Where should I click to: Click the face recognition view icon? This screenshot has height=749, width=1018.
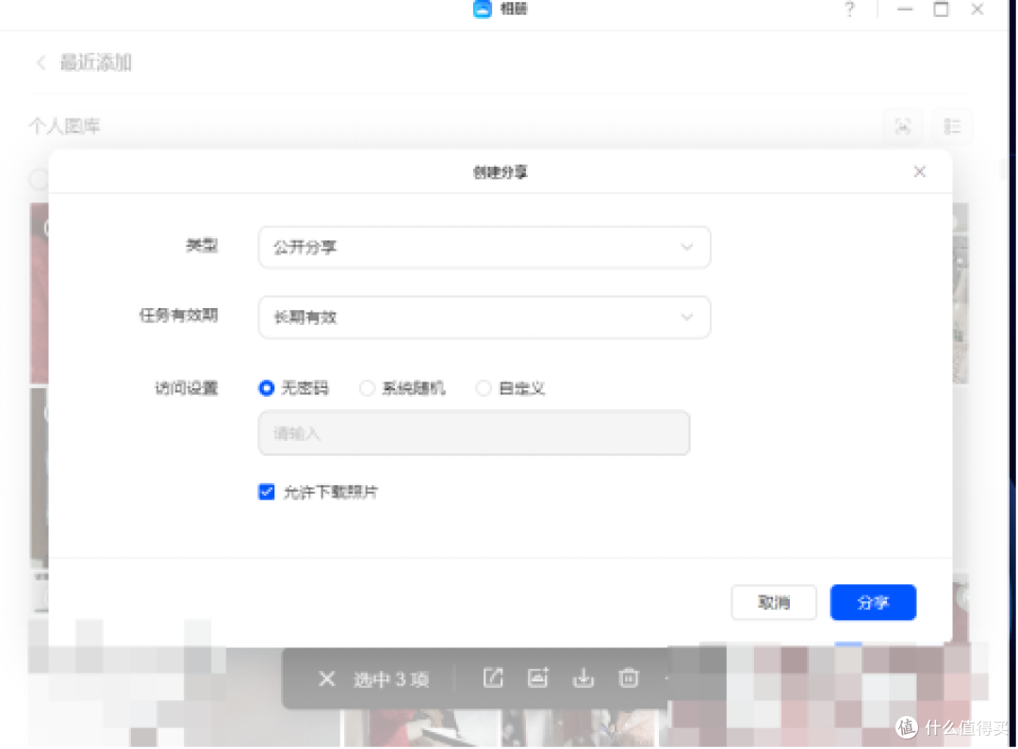point(902,126)
